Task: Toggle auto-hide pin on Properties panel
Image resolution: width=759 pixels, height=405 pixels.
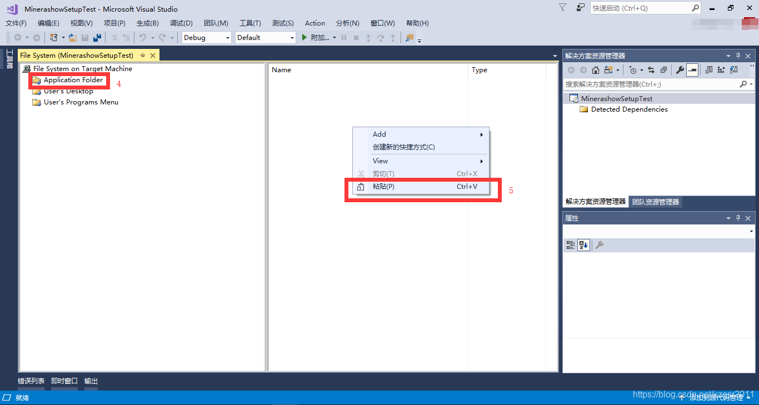Action: click(x=738, y=218)
